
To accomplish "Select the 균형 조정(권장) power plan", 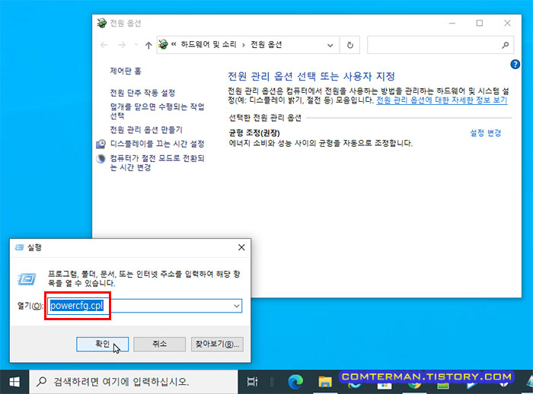I will (x=254, y=133).
